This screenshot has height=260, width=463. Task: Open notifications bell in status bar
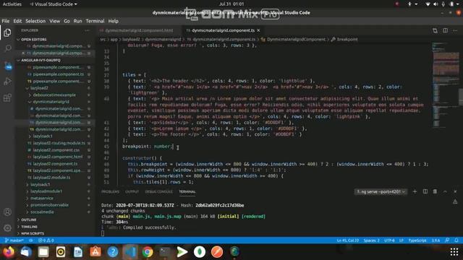(456, 240)
